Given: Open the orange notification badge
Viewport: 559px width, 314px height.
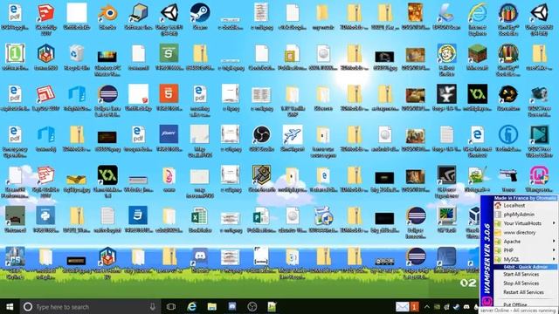Looking at the screenshot, I should [x=414, y=306].
